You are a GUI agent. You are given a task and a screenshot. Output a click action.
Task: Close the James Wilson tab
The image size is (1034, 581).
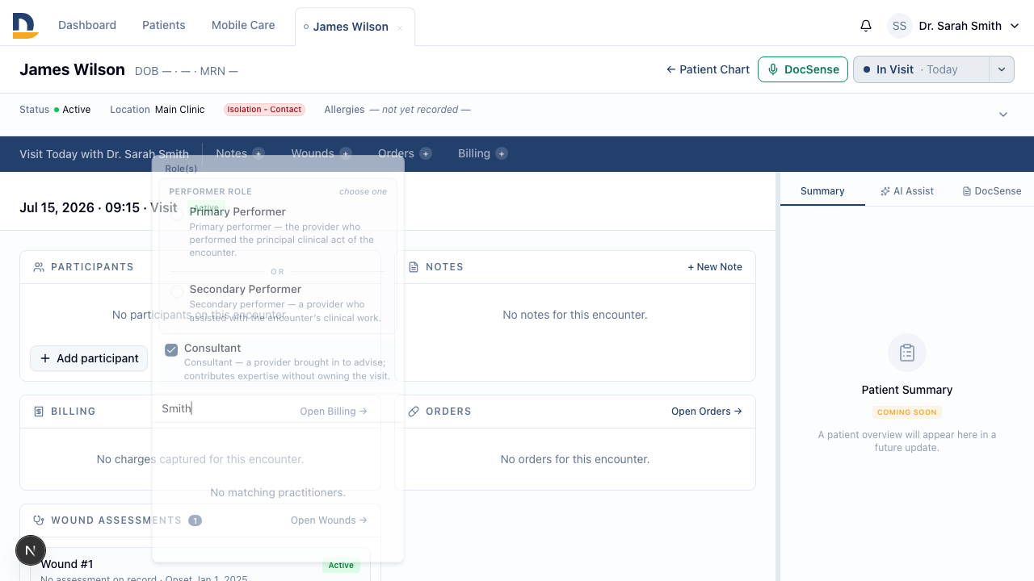[400, 27]
